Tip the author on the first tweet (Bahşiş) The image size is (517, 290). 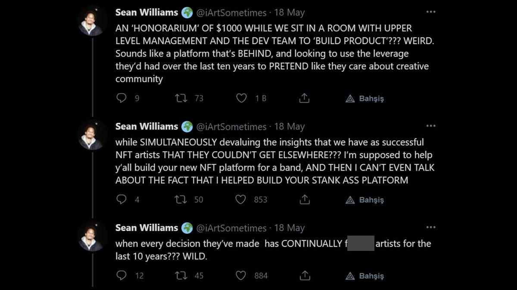tap(365, 99)
